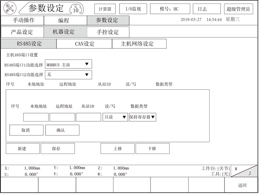
Task: Switch to the 手动操作 tab
Action: [x=22, y=20]
